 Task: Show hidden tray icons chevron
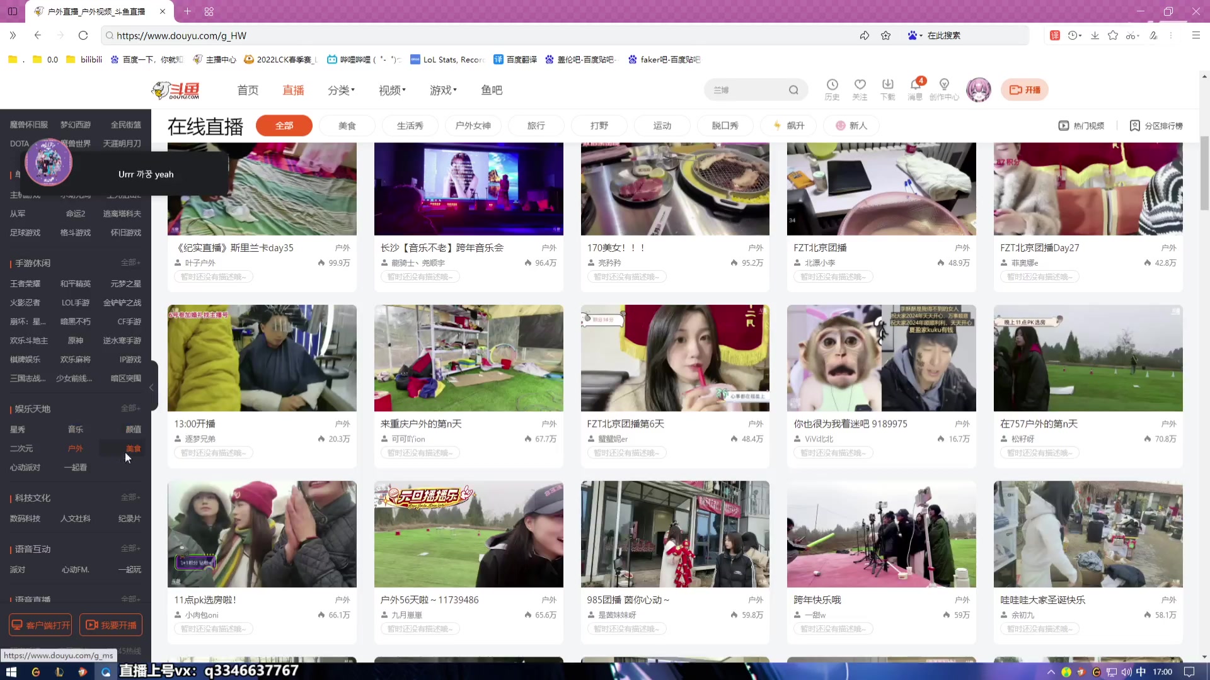pos(1051,672)
